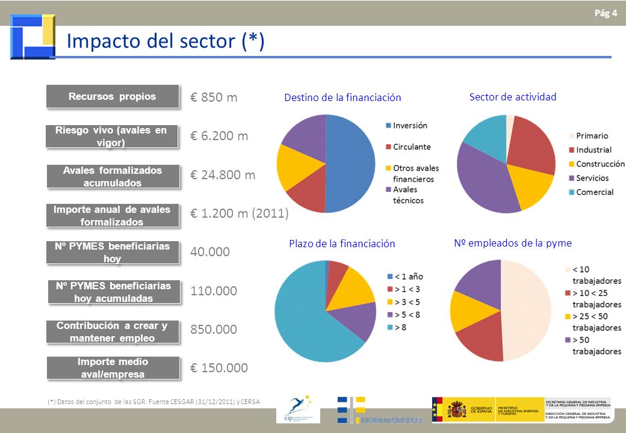
Task: Select the '> 3 < 5' legend swatch
Action: point(390,302)
